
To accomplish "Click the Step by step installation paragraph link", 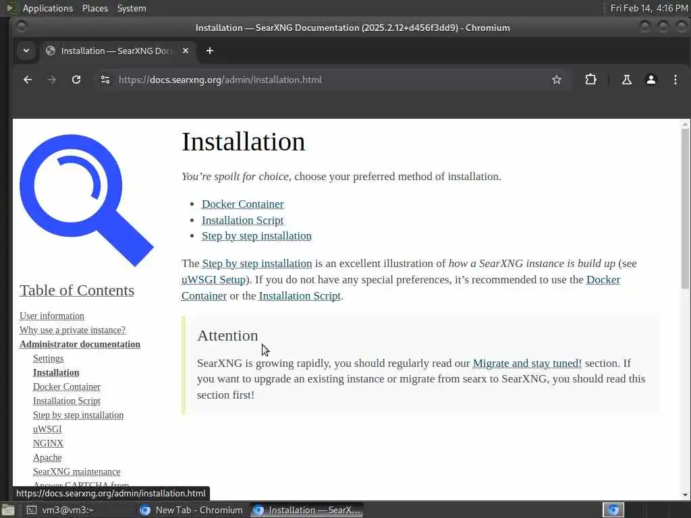I will tap(257, 264).
